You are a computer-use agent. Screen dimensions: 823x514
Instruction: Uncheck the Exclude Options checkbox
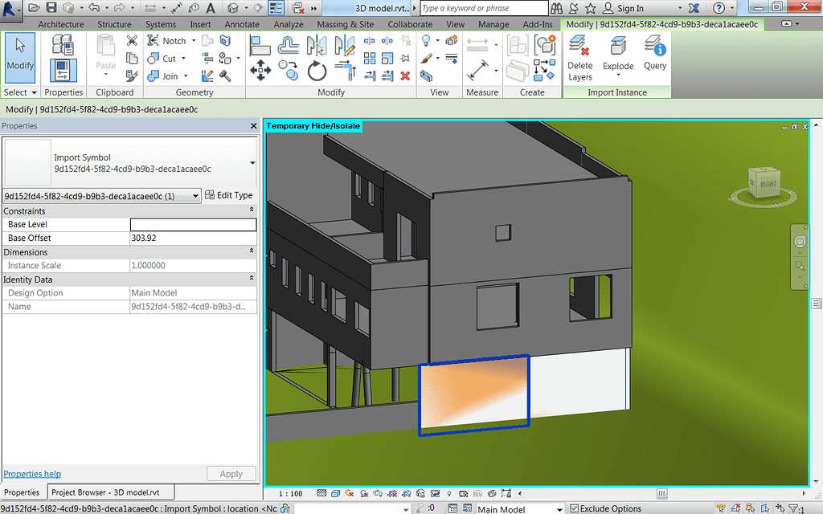coord(575,508)
